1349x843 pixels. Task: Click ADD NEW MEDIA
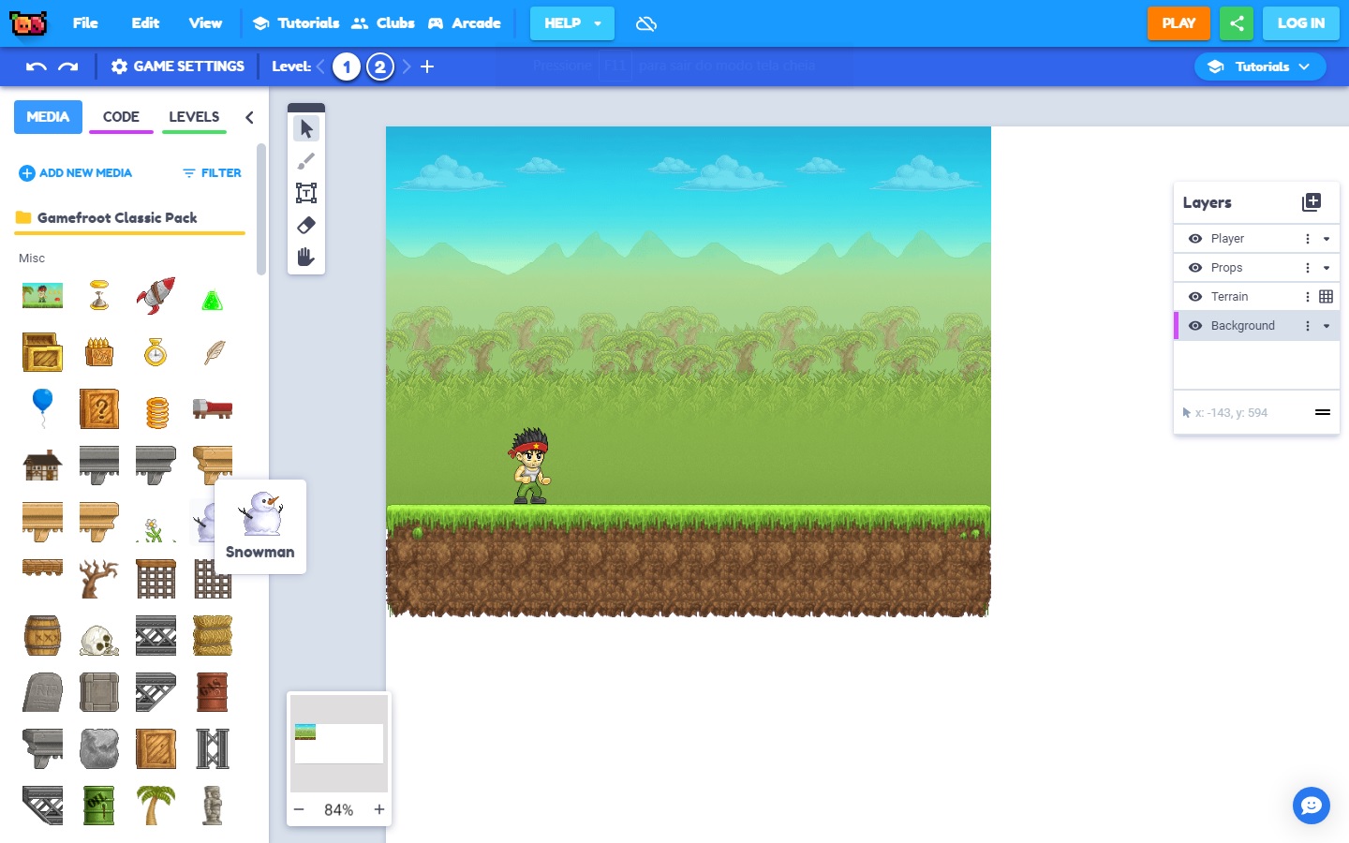pyautogui.click(x=75, y=172)
